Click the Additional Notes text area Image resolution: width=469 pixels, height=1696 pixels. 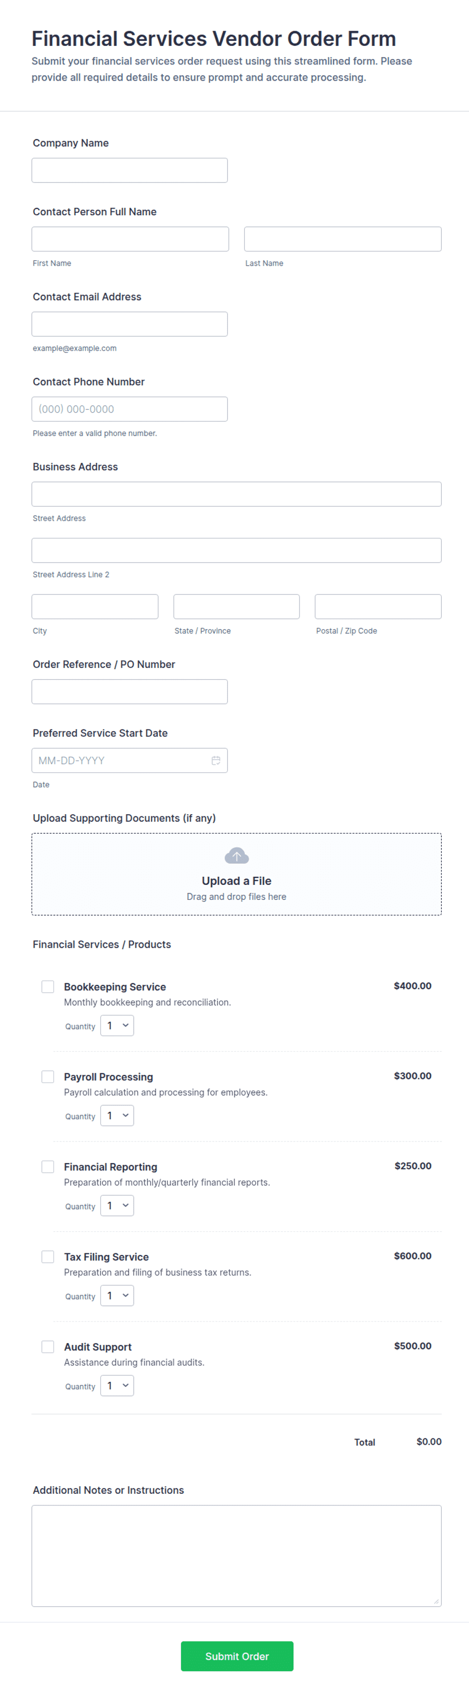[237, 1556]
